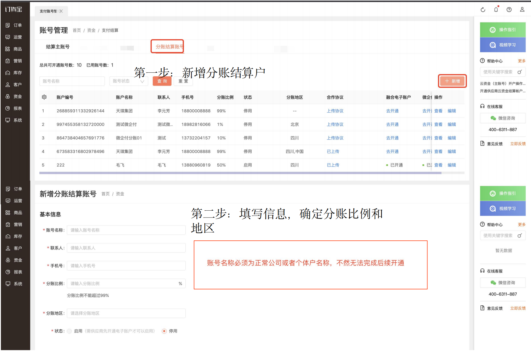Click 查看 in 四川,中国 row
Screen dimensions: 531x351
(438, 151)
